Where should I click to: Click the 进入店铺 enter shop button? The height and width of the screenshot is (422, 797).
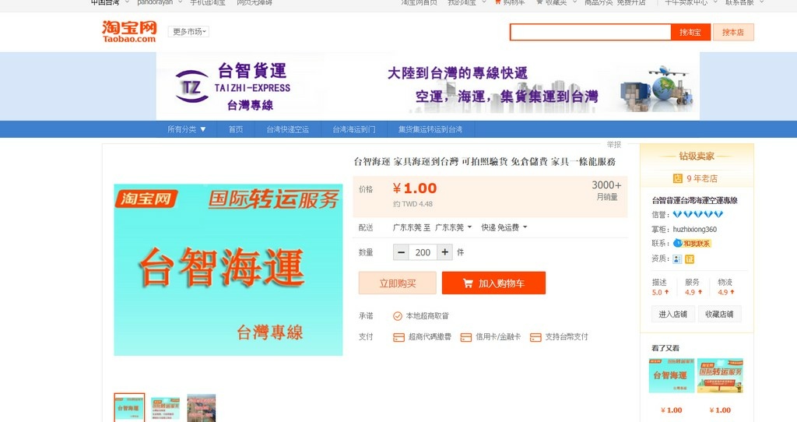pos(673,315)
